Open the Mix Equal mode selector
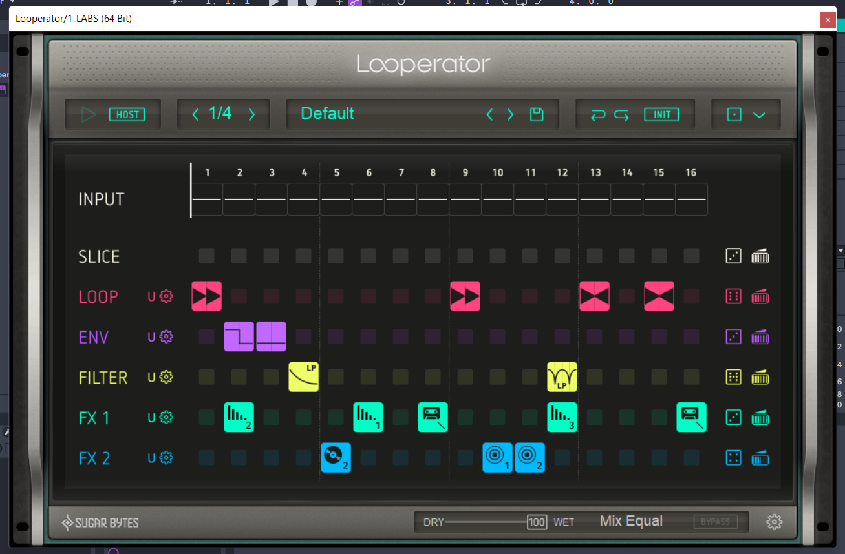This screenshot has height=554, width=845. [631, 521]
